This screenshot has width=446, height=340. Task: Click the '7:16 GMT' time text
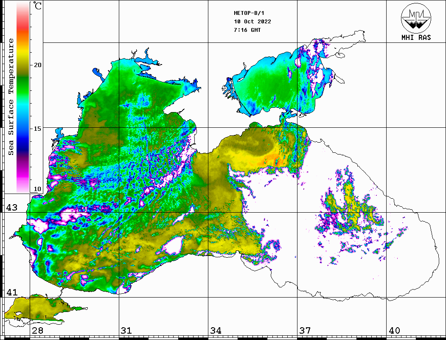(247, 30)
